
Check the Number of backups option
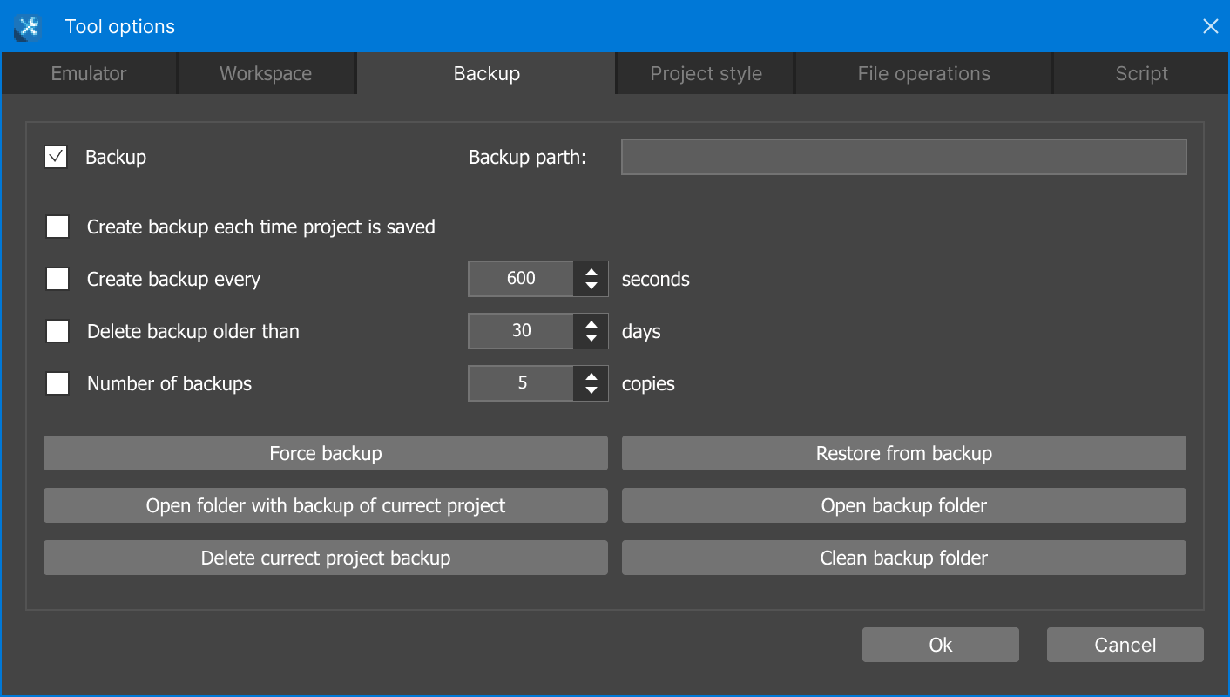[57, 384]
